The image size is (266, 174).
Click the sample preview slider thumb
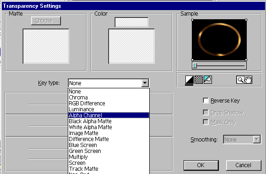click(x=195, y=65)
